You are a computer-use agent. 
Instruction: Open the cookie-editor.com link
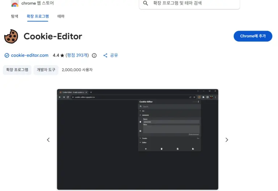pyautogui.click(x=30, y=55)
